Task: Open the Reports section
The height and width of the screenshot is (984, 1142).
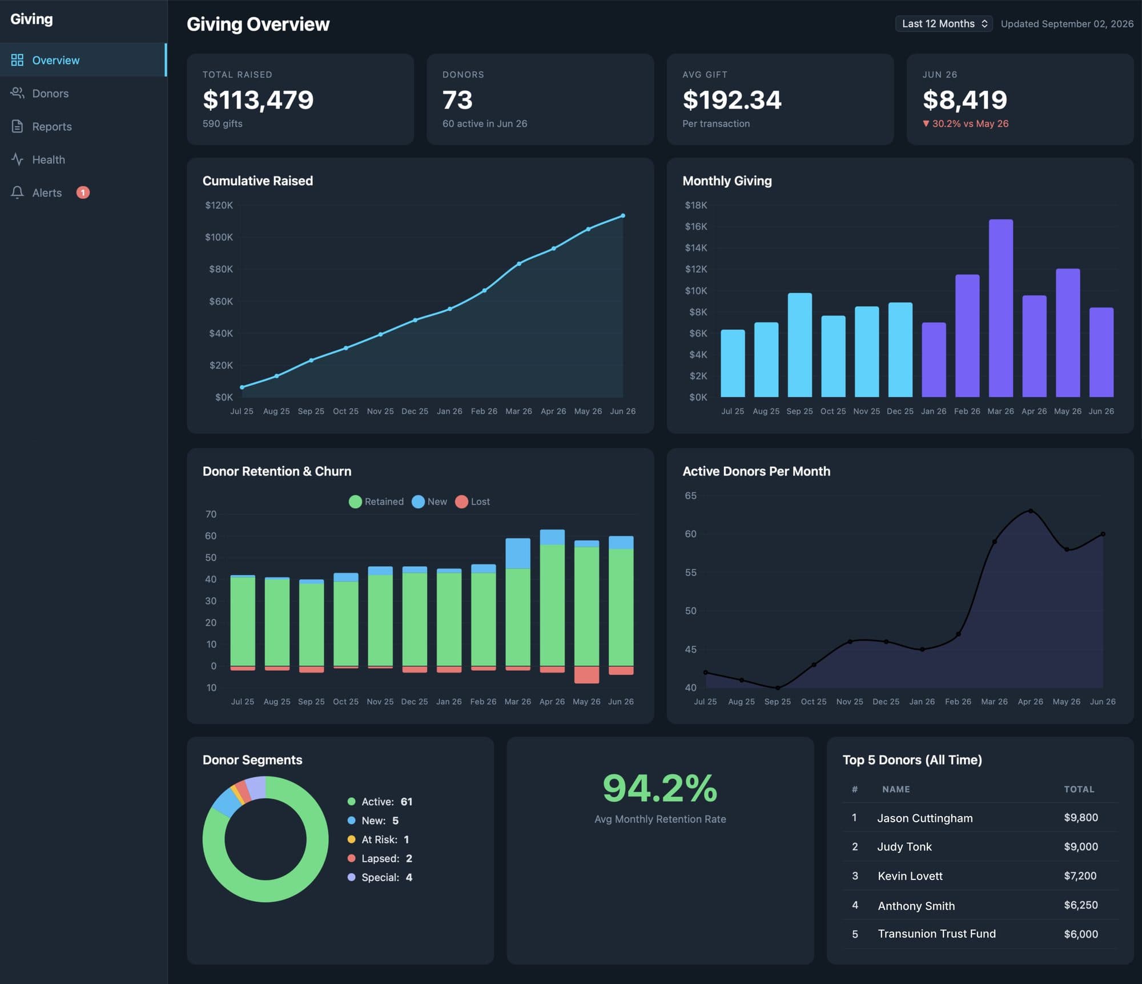Action: click(83, 126)
